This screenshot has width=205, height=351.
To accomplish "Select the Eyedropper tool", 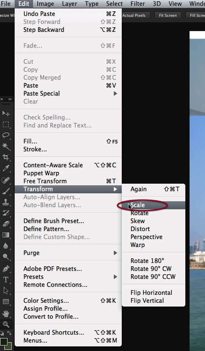I will point(6,168).
